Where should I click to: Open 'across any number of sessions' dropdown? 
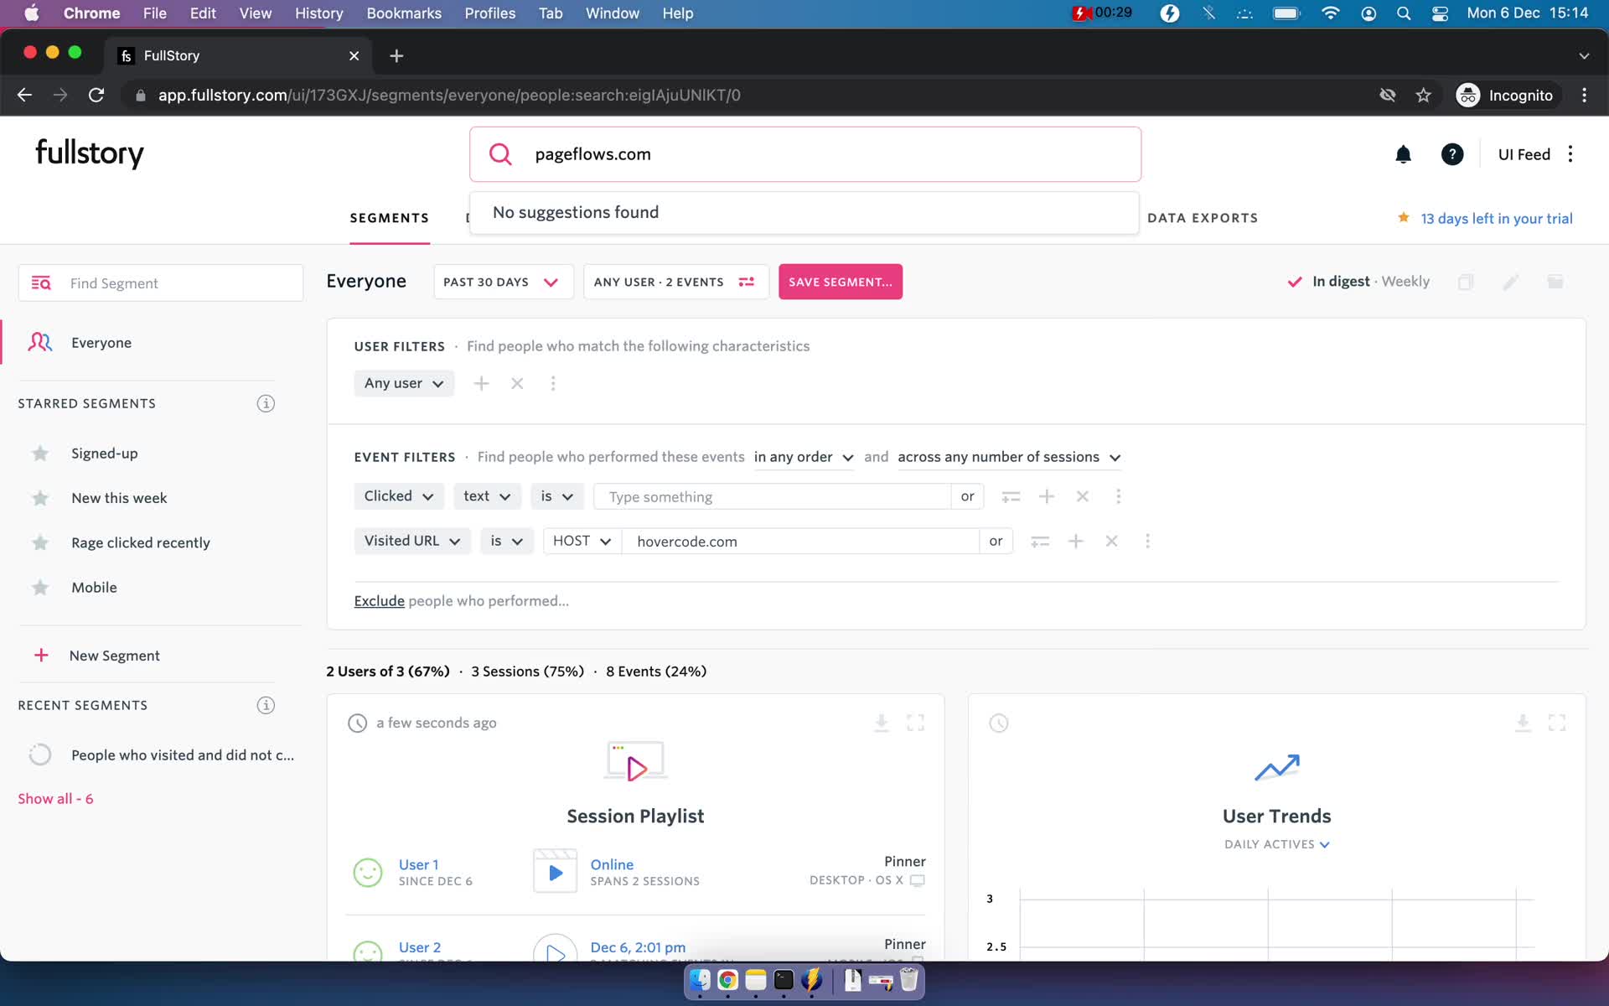[1009, 457]
